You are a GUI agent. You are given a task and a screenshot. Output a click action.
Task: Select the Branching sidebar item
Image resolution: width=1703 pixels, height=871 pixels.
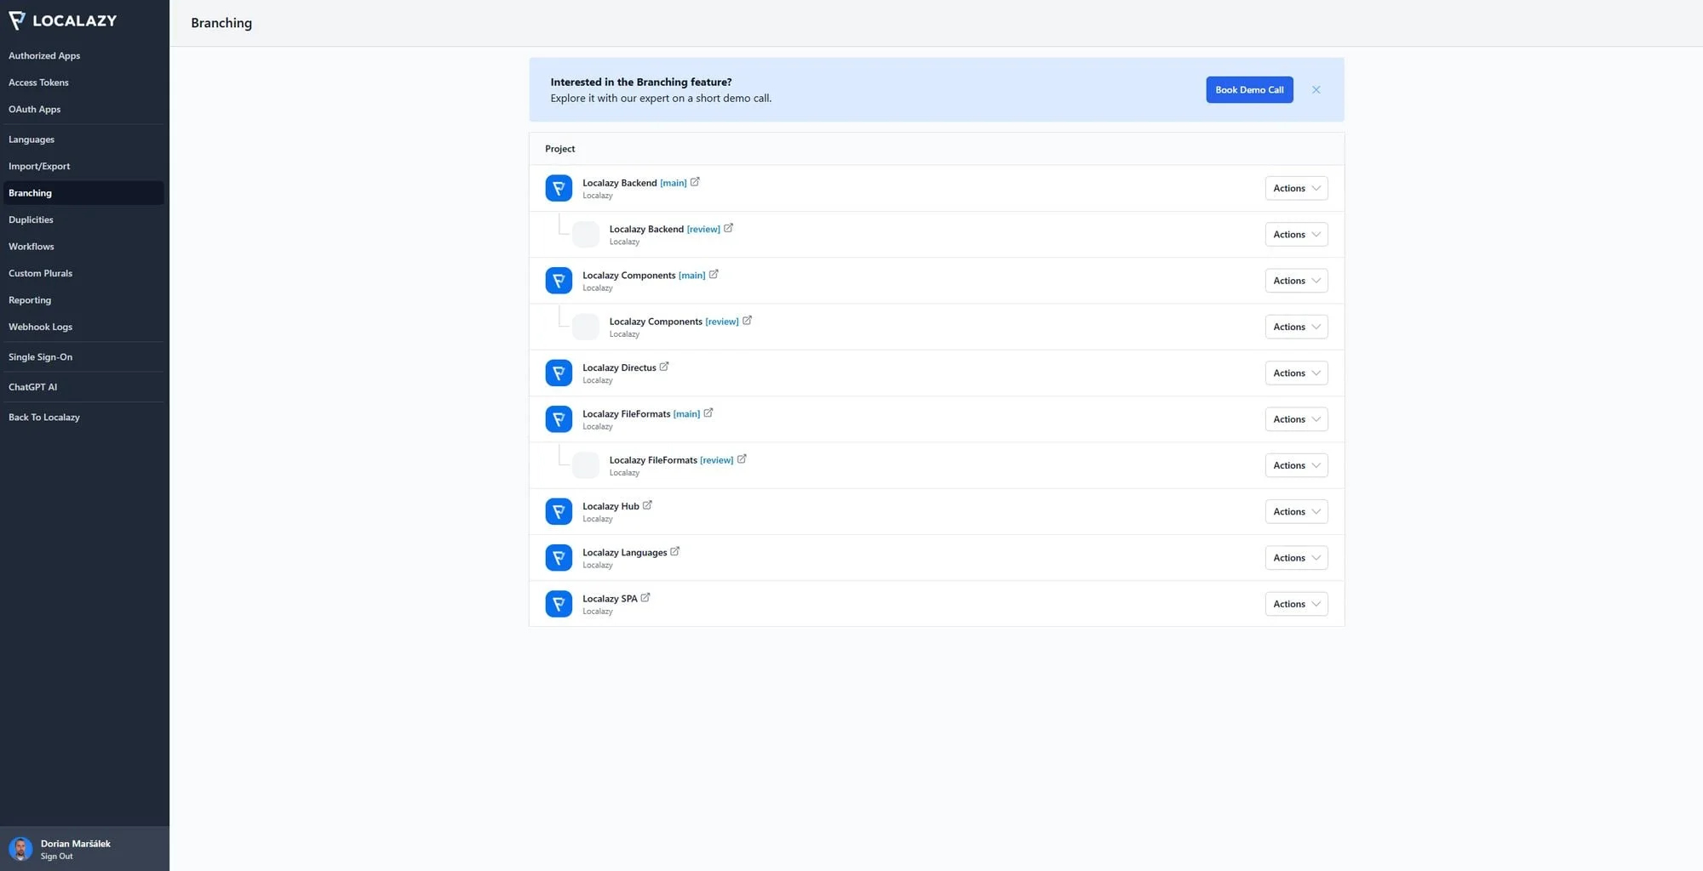83,193
